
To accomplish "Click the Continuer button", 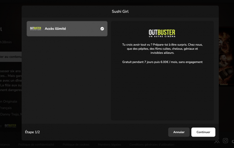I will click(x=203, y=132).
